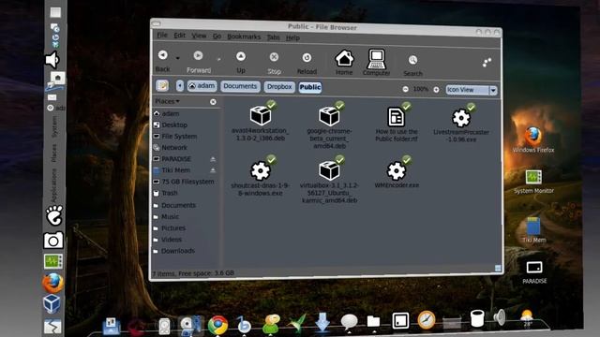Open the Go menu
The width and height of the screenshot is (600, 337).
pyautogui.click(x=217, y=37)
